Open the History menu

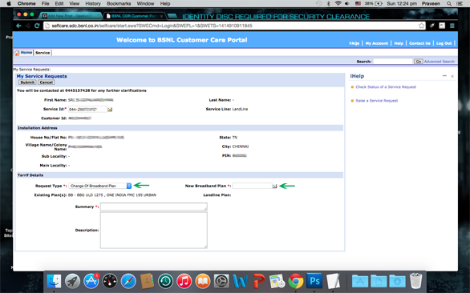pos(92,3)
